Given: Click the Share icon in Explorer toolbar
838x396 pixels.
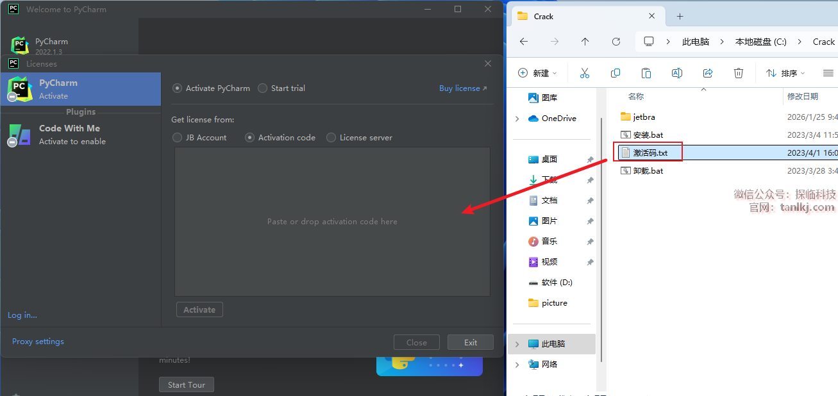Looking at the screenshot, I should coord(708,73).
